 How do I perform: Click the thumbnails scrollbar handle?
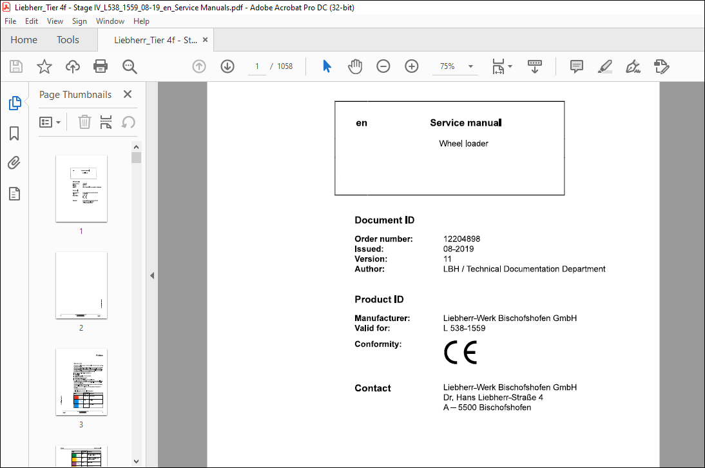[x=136, y=158]
